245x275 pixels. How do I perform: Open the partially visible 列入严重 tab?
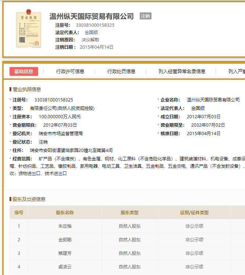coord(237,71)
